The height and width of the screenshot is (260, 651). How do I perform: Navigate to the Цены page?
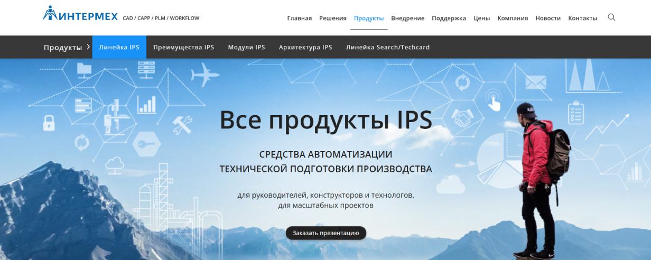click(x=481, y=18)
